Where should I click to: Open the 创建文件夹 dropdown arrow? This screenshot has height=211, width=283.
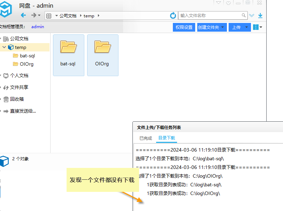pos(223,27)
